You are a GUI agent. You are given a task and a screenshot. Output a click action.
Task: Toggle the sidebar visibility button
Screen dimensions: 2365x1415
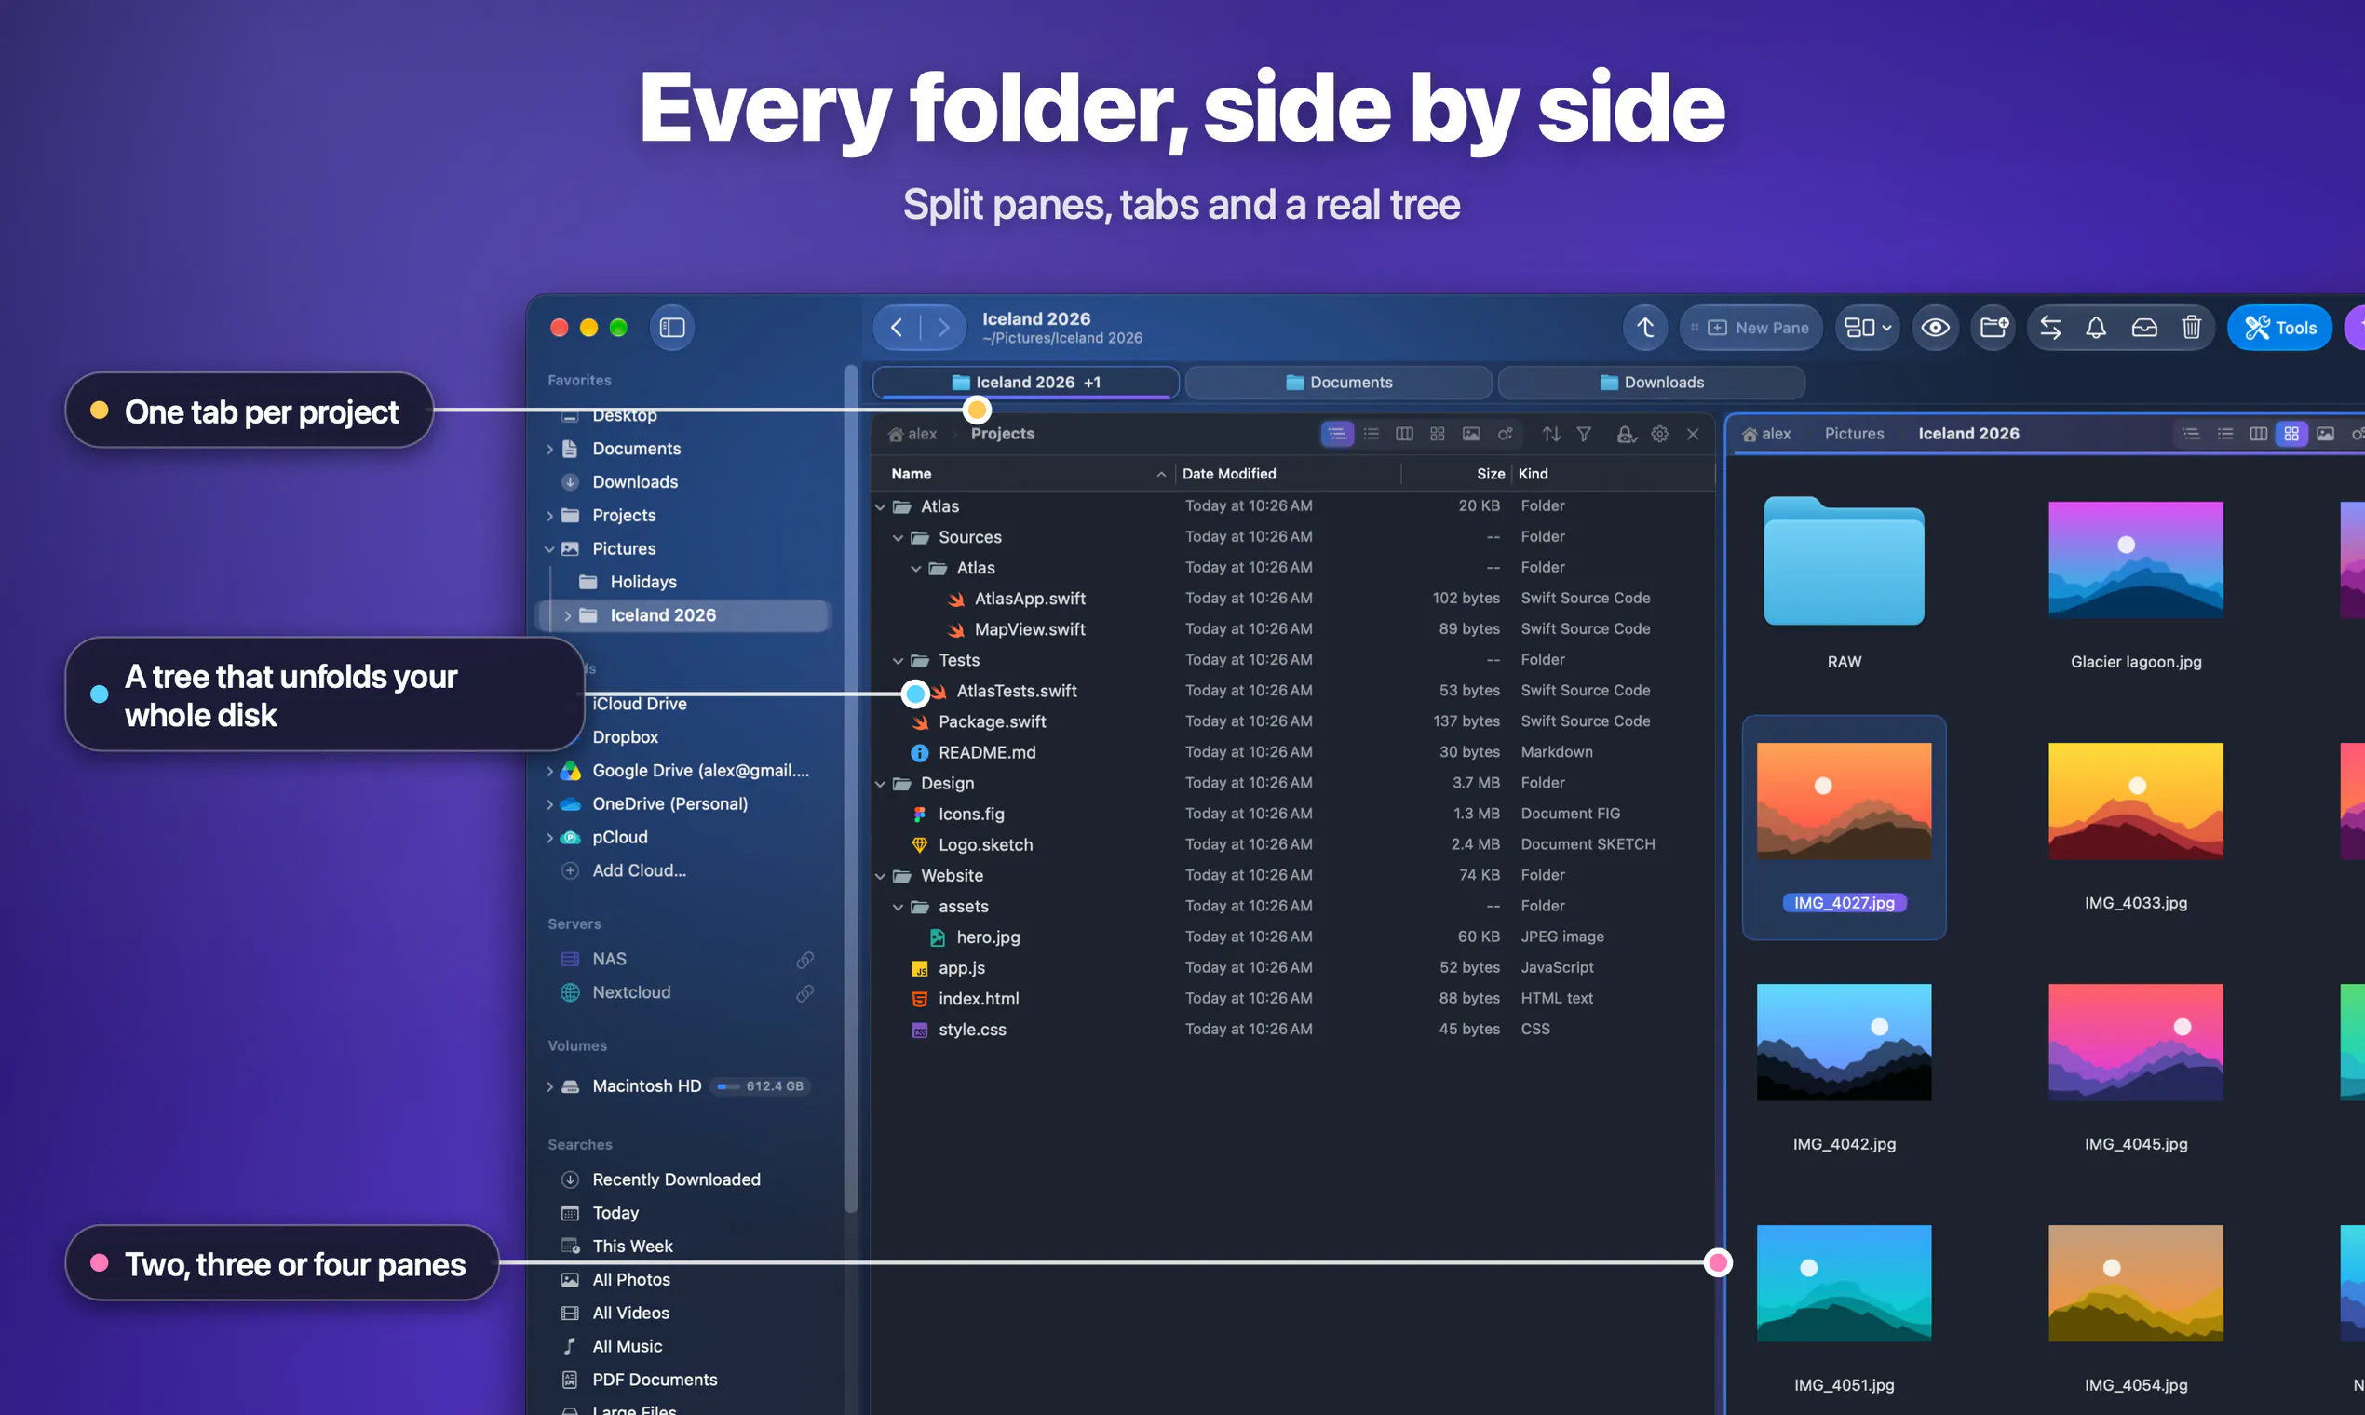672,327
